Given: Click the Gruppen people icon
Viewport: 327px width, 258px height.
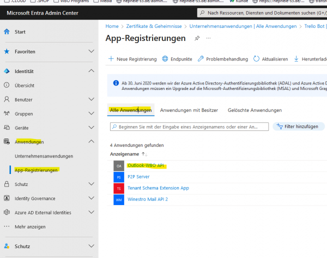Looking at the screenshot, I should pos(7,114).
